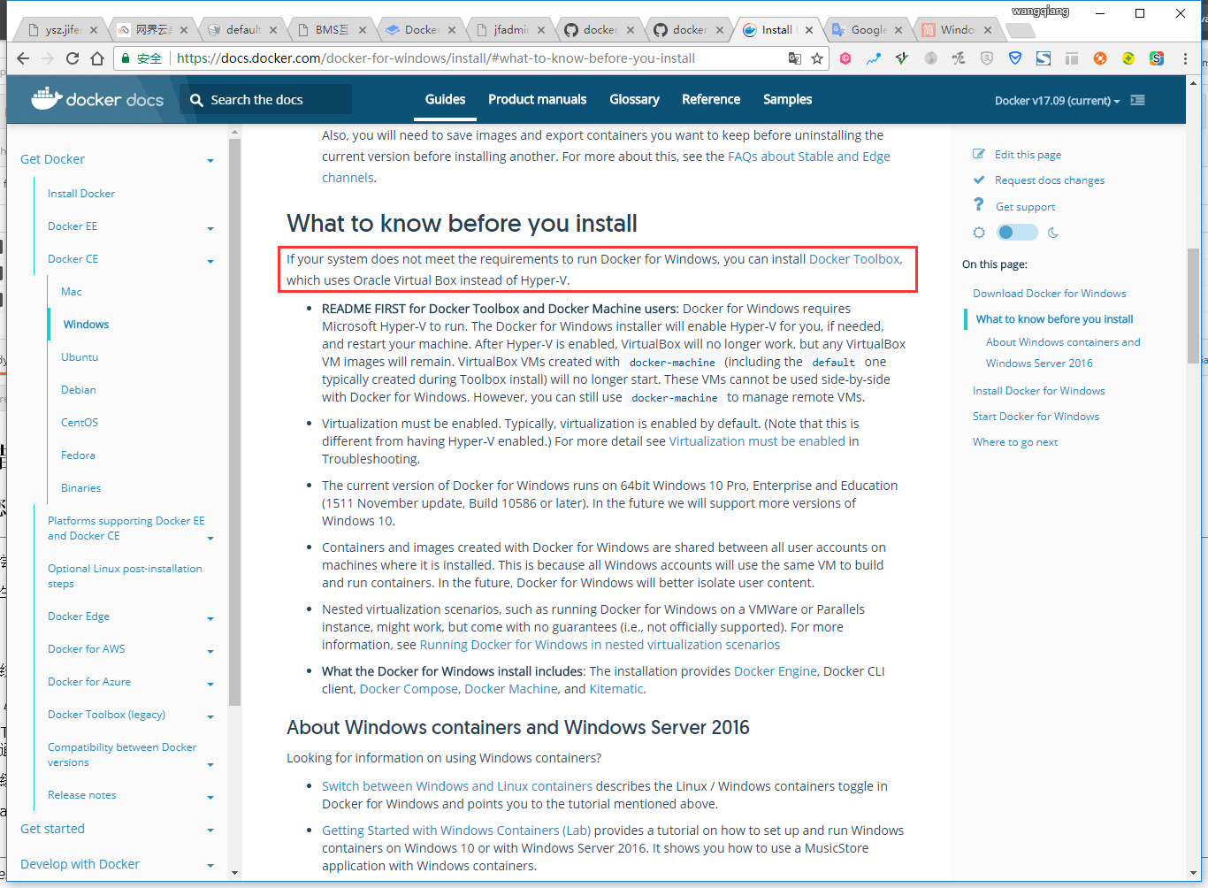Image resolution: width=1208 pixels, height=888 pixels.
Task: Click the Get support question mark icon
Action: [979, 205]
